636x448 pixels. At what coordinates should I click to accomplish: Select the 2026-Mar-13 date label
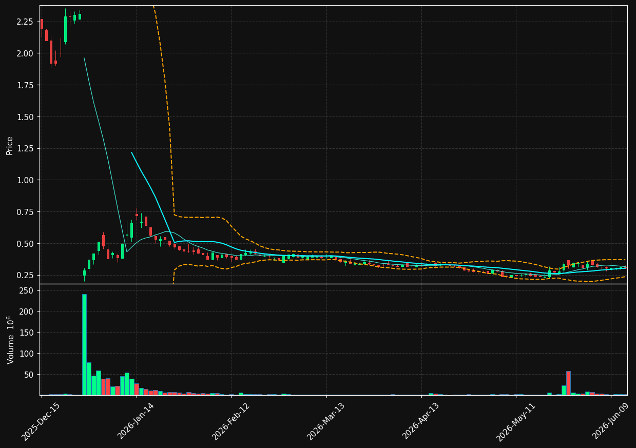(x=325, y=421)
